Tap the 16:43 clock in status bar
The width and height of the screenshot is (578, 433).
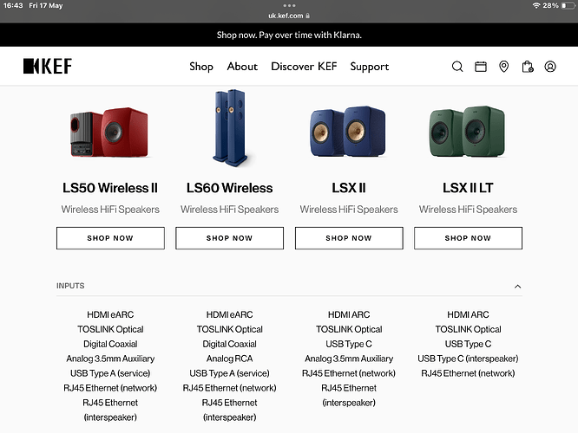click(x=13, y=5)
